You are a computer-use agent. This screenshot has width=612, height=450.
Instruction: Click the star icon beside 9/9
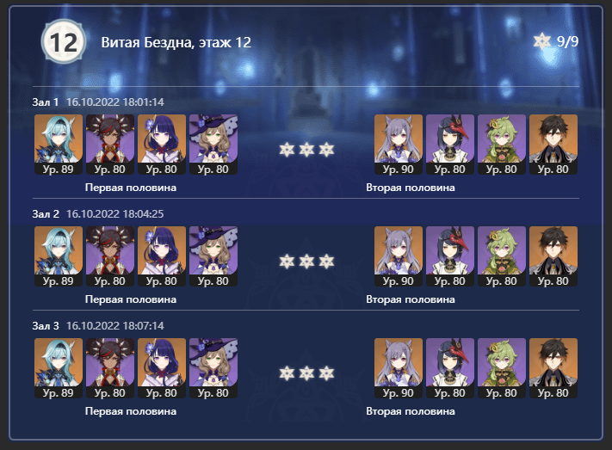pos(542,41)
